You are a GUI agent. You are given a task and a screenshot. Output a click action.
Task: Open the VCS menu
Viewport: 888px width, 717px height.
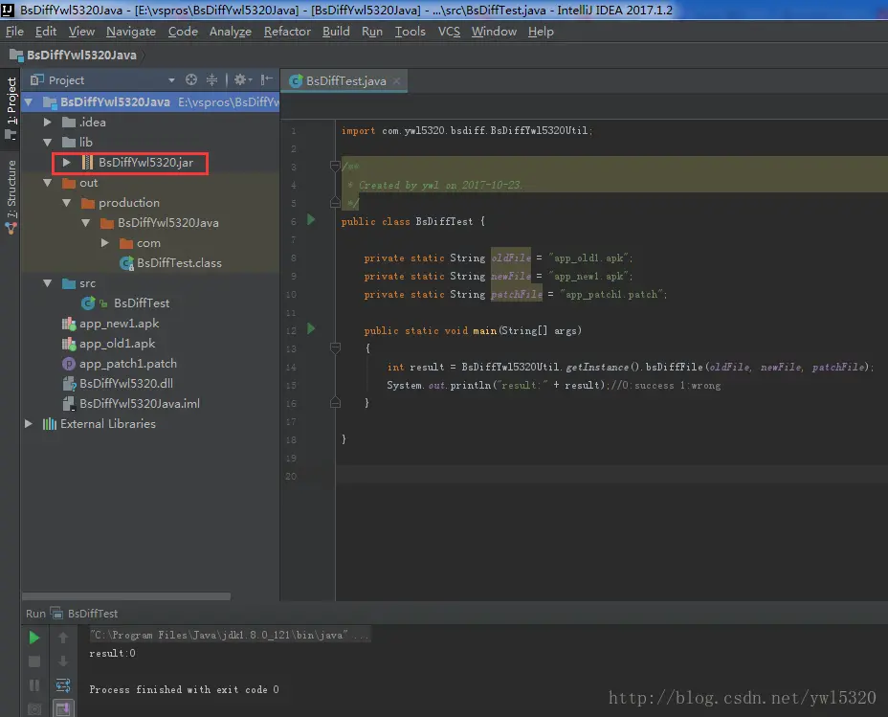click(x=449, y=32)
